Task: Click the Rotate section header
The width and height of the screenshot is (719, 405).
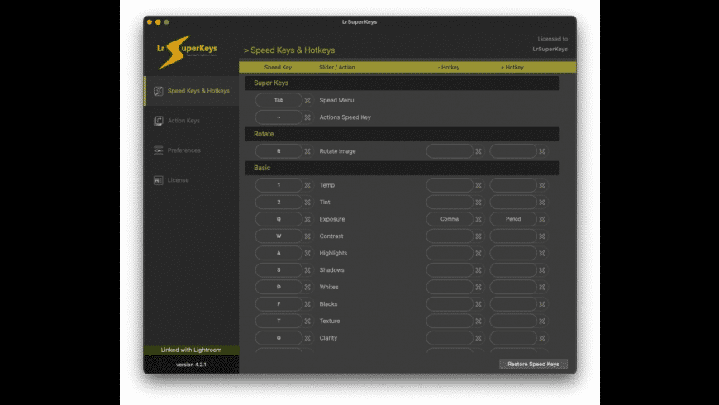Action: coord(402,134)
